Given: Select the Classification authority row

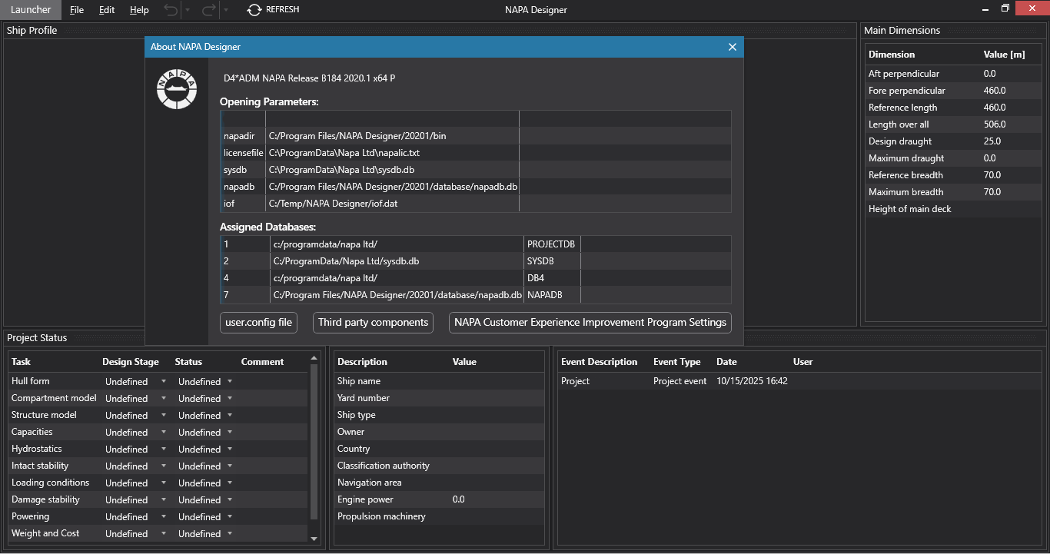Looking at the screenshot, I should pos(438,466).
